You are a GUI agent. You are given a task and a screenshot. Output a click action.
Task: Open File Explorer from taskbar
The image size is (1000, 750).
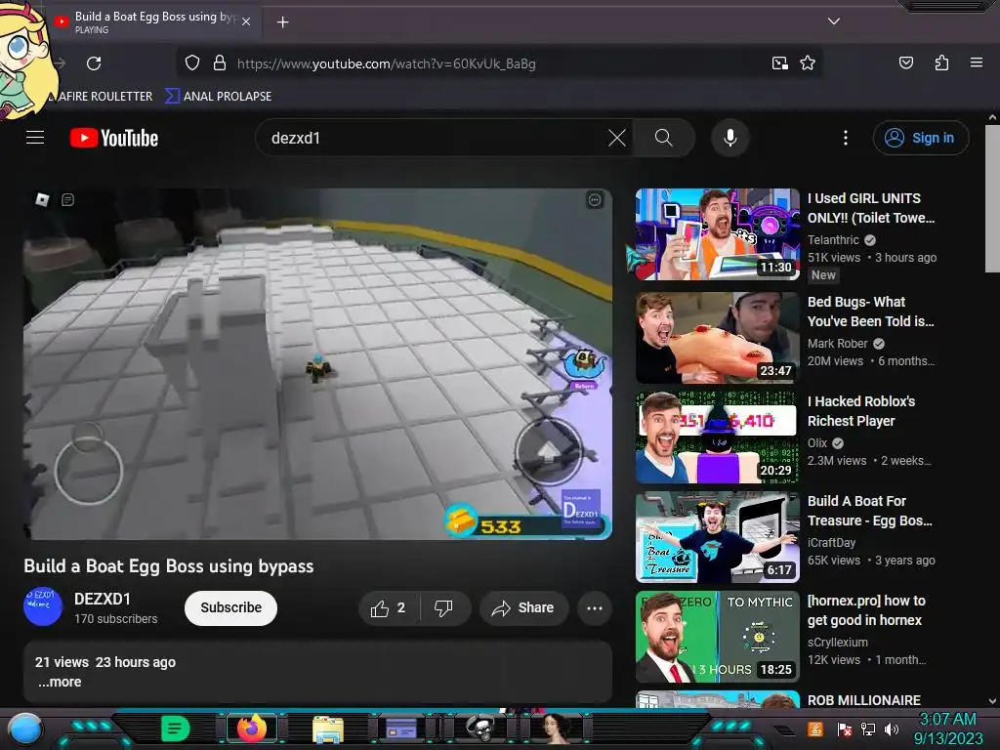click(328, 729)
